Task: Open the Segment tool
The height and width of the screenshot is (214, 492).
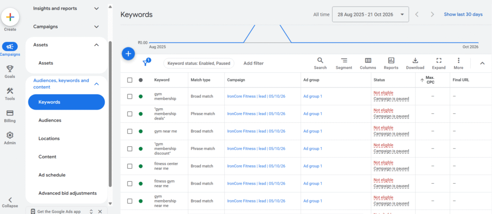Action: coord(344,63)
